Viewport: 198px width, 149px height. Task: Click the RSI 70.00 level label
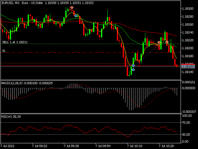186,123
